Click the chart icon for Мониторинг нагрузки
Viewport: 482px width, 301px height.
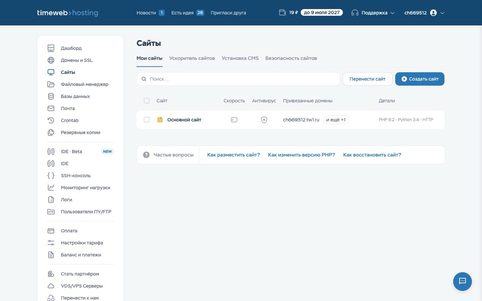click(x=51, y=187)
